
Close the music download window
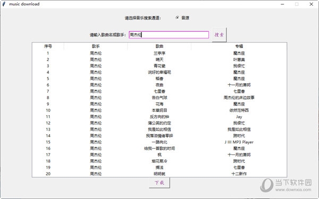[x=311, y=4]
